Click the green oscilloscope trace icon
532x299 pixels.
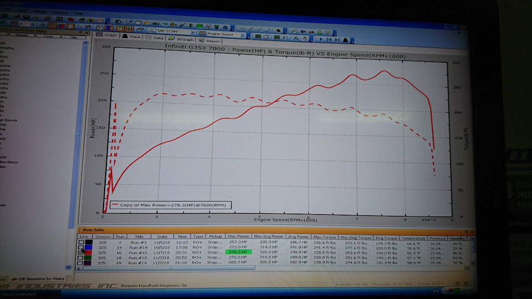click(x=258, y=37)
